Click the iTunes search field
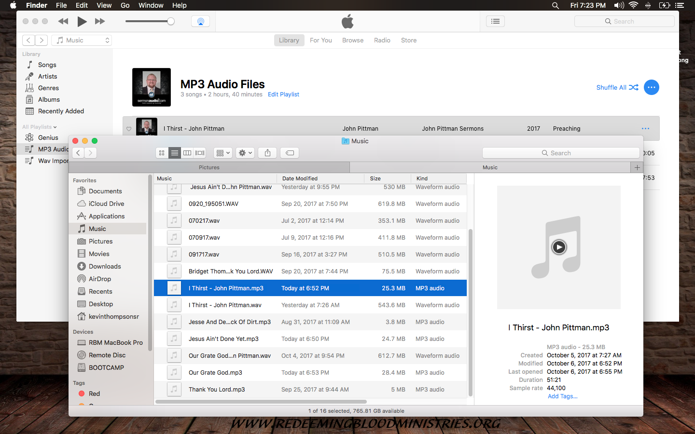The image size is (695, 434). [x=624, y=21]
